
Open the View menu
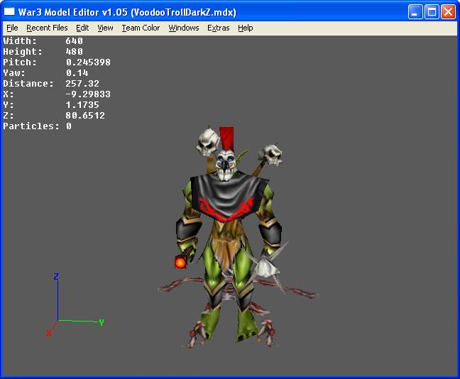(105, 28)
